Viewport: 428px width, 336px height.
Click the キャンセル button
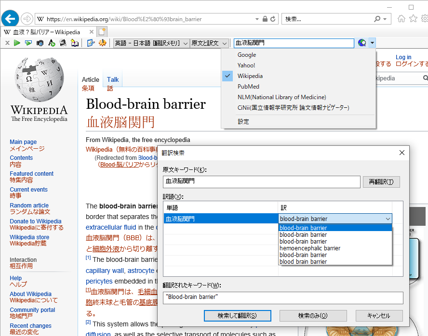(379, 316)
